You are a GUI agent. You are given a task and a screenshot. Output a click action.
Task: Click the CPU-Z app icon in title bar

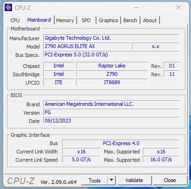tap(8, 7)
